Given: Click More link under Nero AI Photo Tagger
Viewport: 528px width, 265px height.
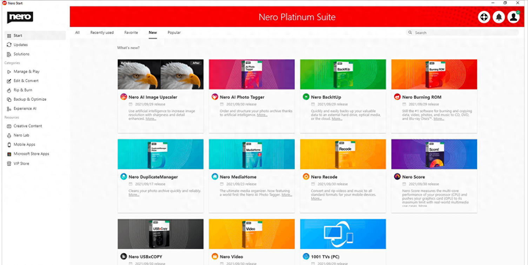Looking at the screenshot, I should click(262, 115).
